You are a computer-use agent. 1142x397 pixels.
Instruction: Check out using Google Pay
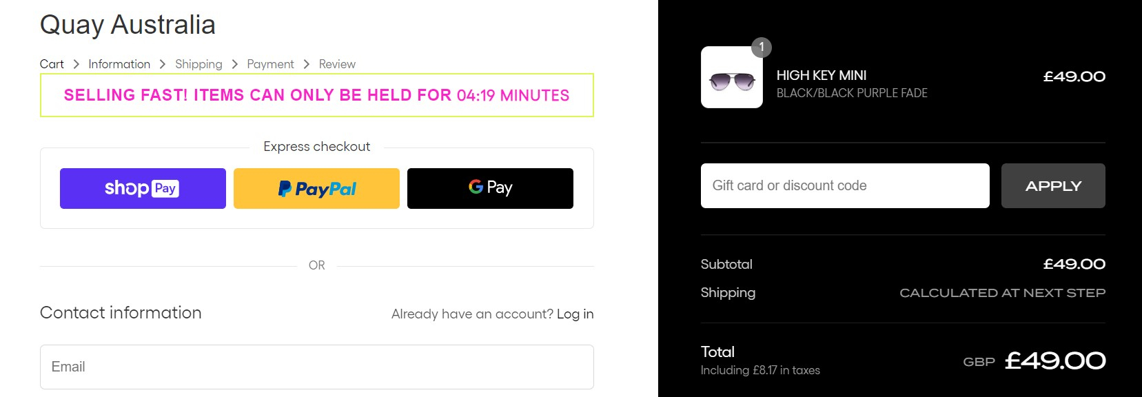point(490,188)
